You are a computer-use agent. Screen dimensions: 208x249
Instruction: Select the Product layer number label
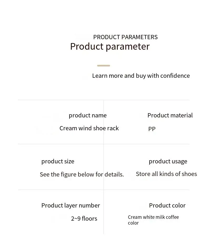[71, 205]
